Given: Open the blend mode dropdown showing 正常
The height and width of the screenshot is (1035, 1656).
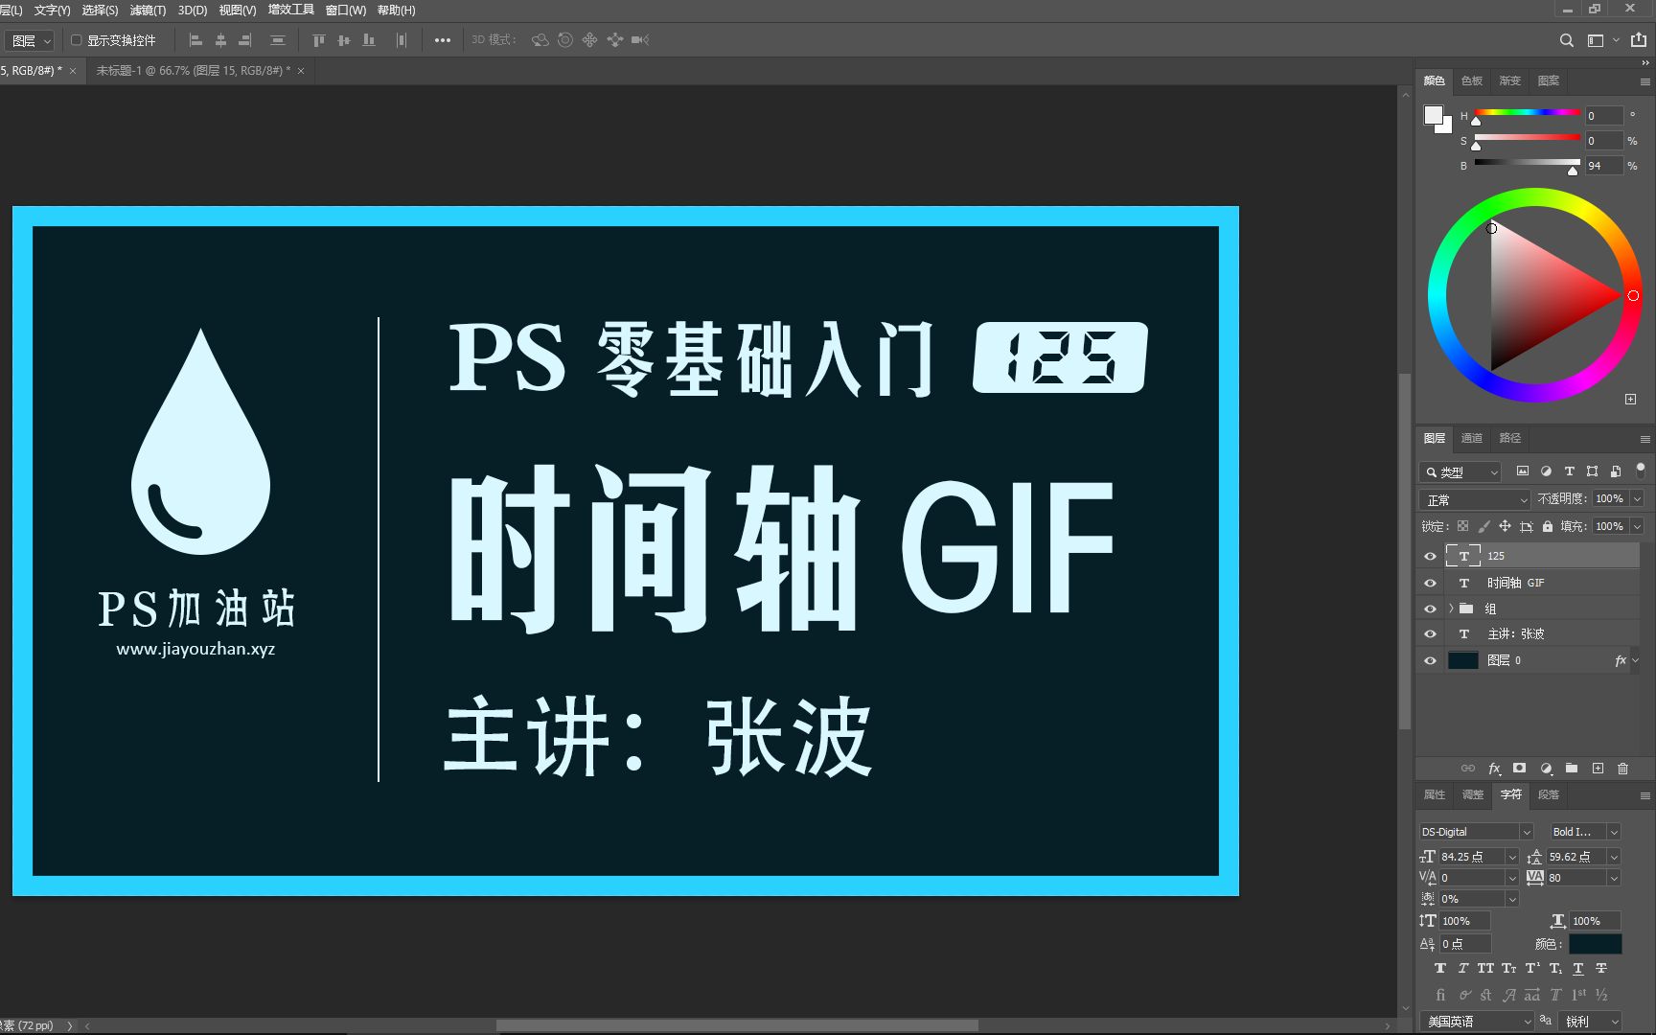Looking at the screenshot, I should 1474,498.
